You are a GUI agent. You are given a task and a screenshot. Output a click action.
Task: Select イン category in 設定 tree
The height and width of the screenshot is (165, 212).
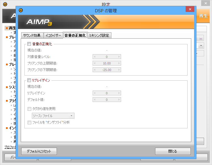12,128
